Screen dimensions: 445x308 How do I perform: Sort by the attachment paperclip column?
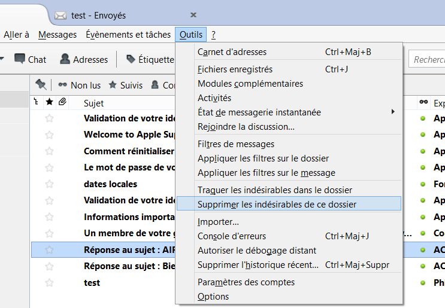(62, 103)
